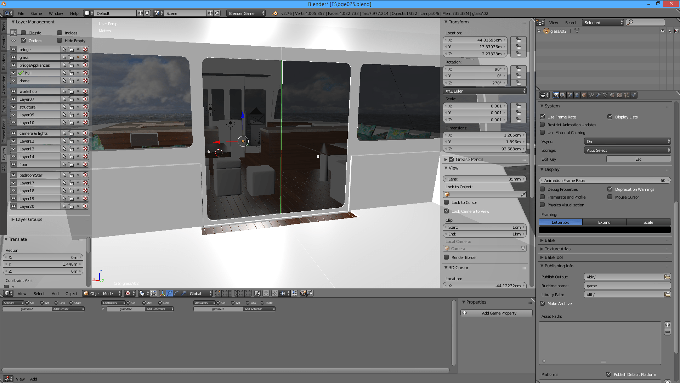The image size is (680, 383).
Task: Open the Material properties tab
Action: tap(612, 95)
